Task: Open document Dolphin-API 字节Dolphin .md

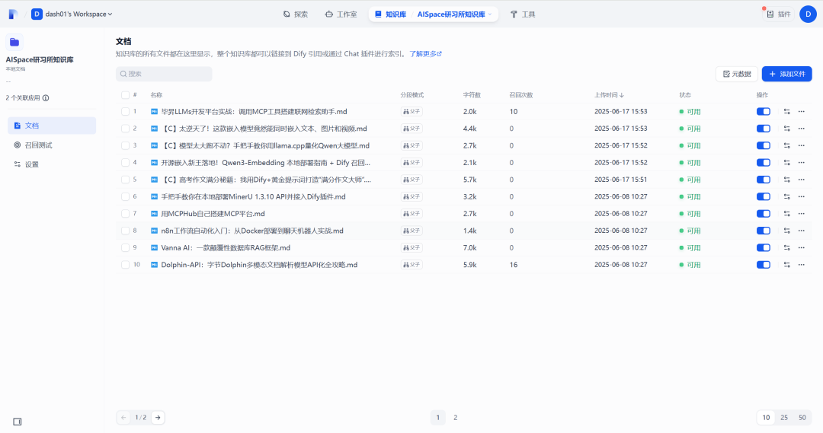Action: pyautogui.click(x=259, y=265)
